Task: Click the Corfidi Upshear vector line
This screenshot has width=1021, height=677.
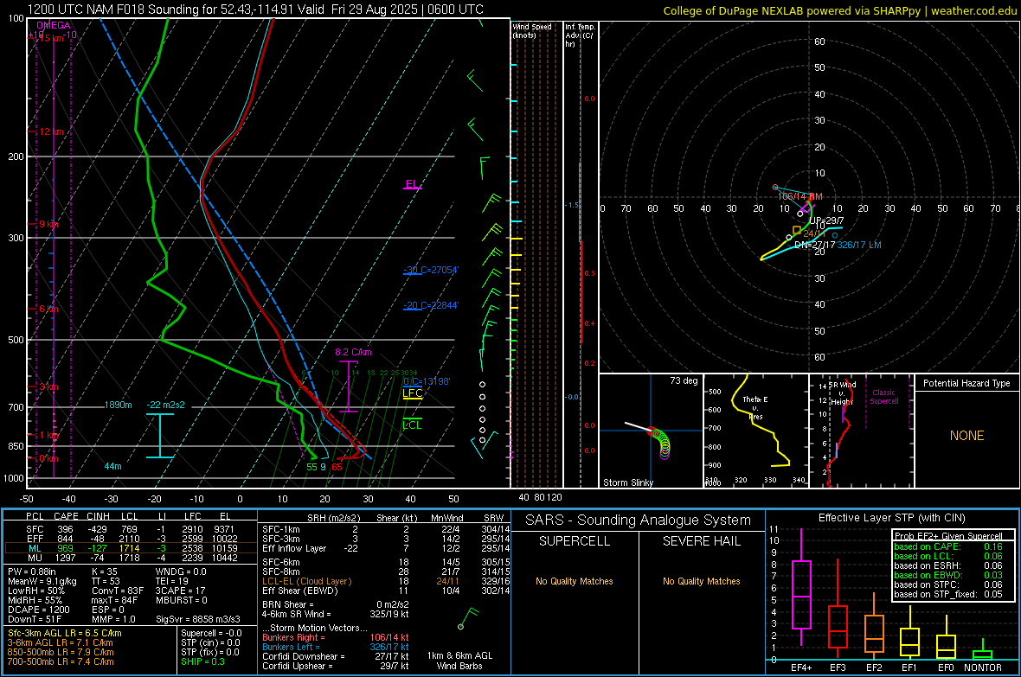Action: 336,666
